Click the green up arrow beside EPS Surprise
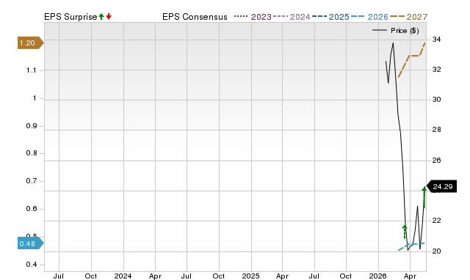This screenshot has width=470, height=280. tap(101, 17)
